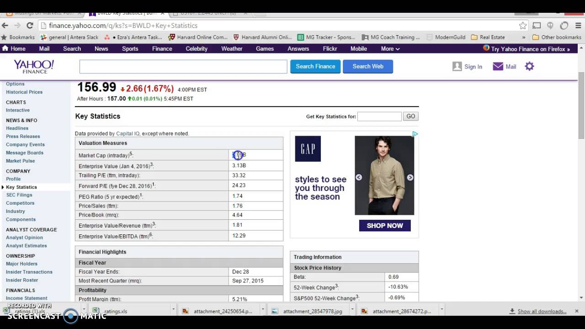585x329 pixels.
Task: Click the Gap ad model photo
Action: click(x=384, y=175)
